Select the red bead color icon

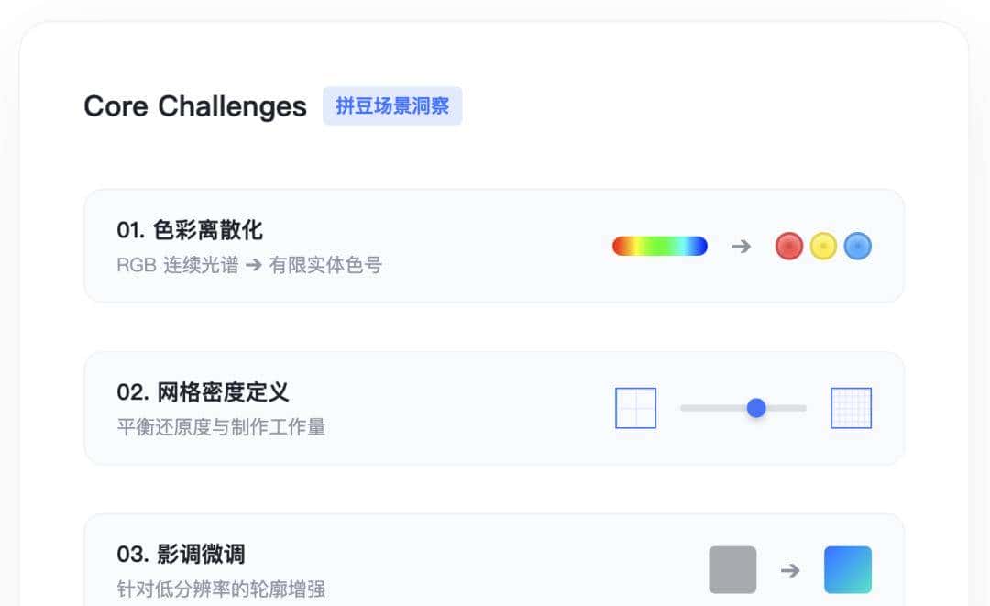pyautogui.click(x=789, y=246)
